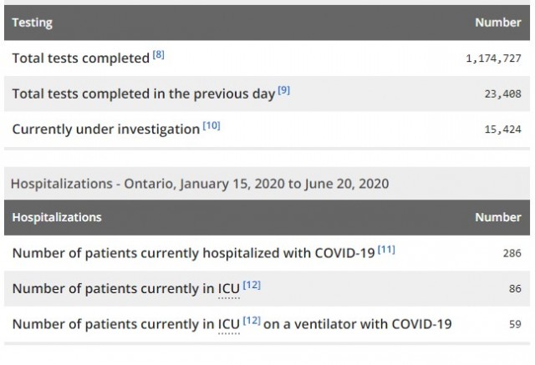Viewport: 535px width, 365px height.
Task: Click the Number header in the Testing table
Action: (498, 23)
